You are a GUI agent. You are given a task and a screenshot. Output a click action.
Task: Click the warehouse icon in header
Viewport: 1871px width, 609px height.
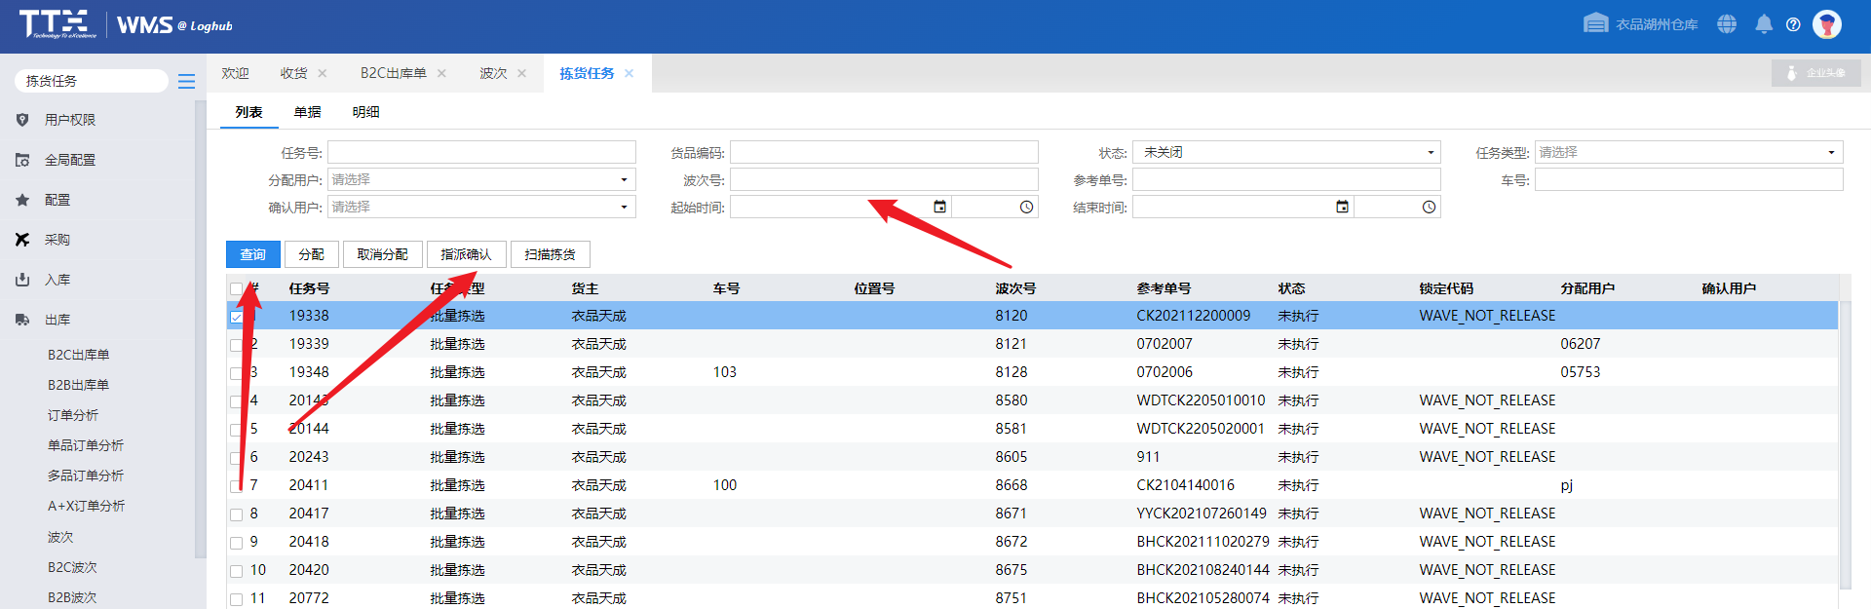tap(1595, 24)
